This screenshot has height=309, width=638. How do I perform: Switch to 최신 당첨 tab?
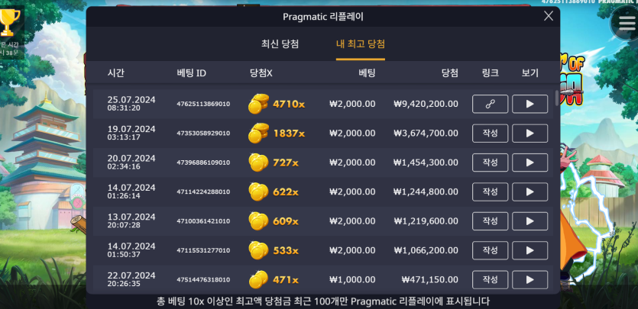click(280, 43)
